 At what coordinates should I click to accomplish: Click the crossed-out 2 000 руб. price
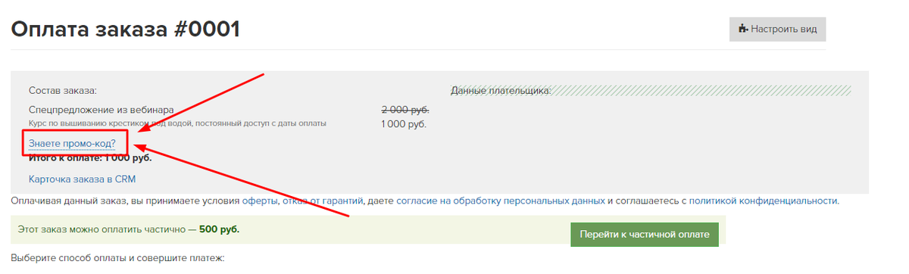pyautogui.click(x=405, y=110)
